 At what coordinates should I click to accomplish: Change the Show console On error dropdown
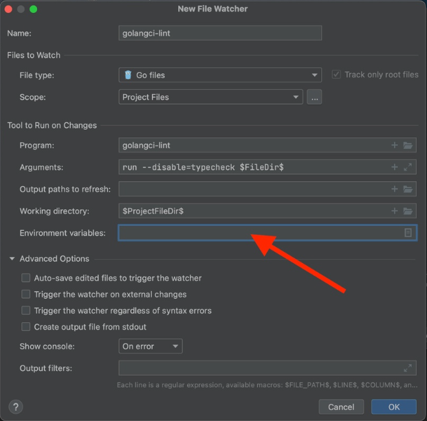(x=151, y=346)
